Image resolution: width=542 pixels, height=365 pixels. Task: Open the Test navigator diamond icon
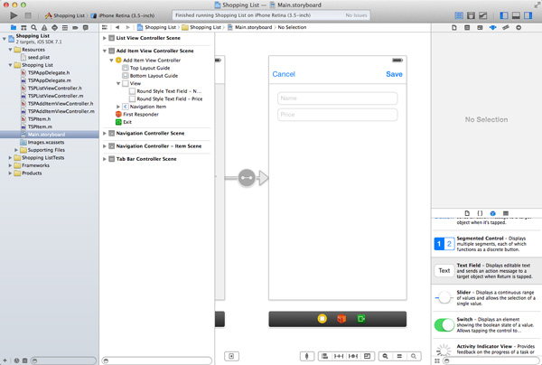coord(54,28)
